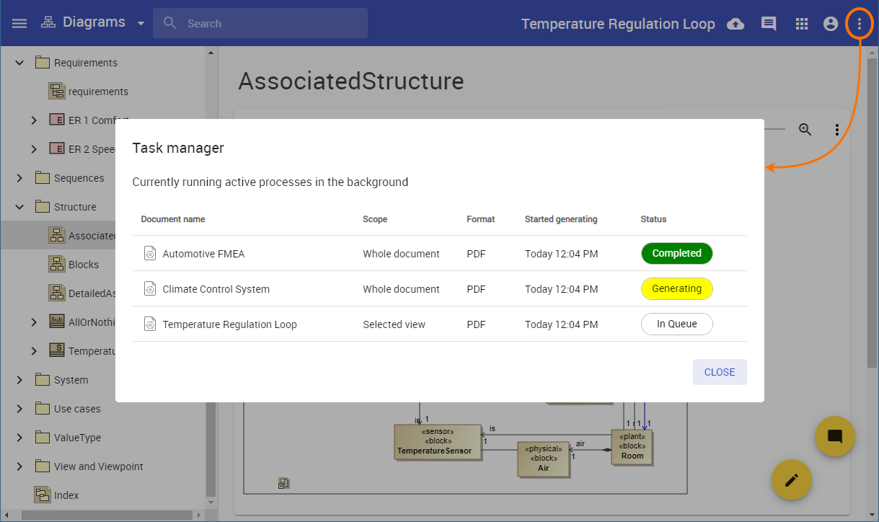Viewport: 879px width, 522px height.
Task: Open the hamburger navigation menu
Action: pos(19,23)
